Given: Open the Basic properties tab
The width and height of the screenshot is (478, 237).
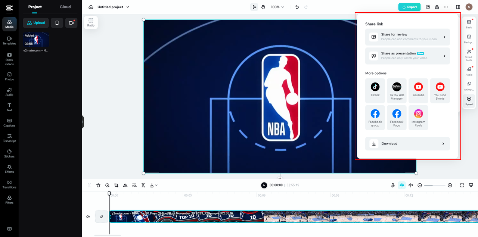Looking at the screenshot, I should coord(469,24).
